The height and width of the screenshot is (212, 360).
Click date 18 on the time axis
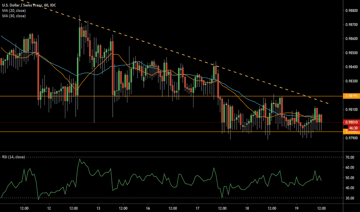pos(247,207)
